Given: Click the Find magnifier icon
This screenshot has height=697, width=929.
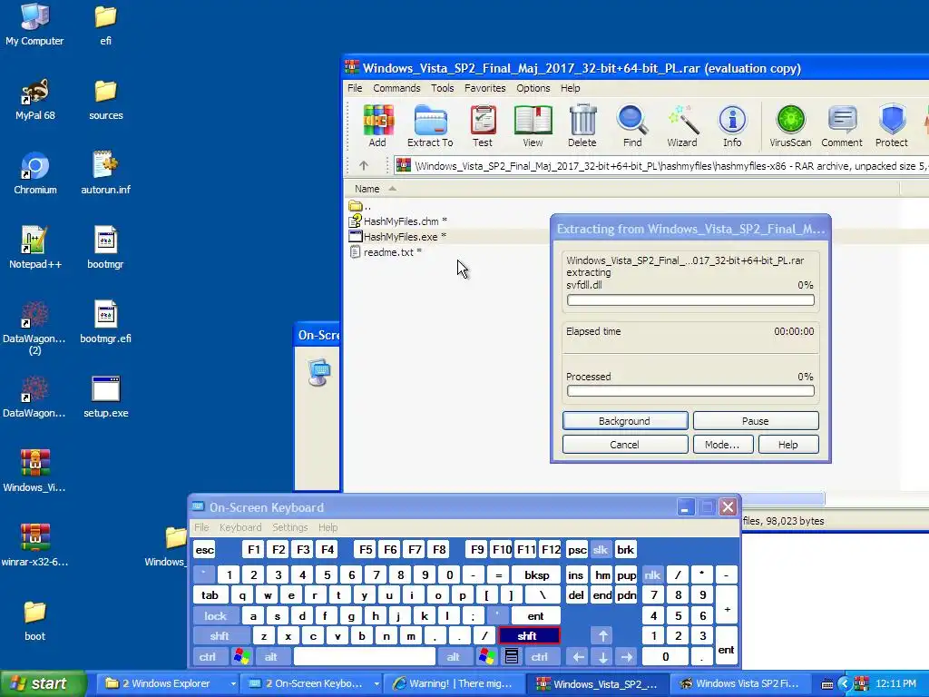Looking at the screenshot, I should click(x=632, y=125).
